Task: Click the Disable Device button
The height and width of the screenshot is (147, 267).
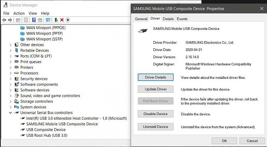Action: click(x=156, y=114)
